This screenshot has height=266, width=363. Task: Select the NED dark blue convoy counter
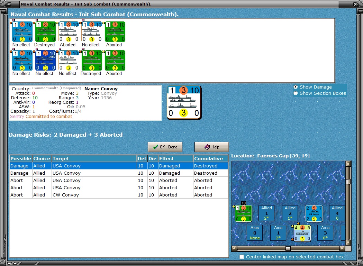pos(45,61)
